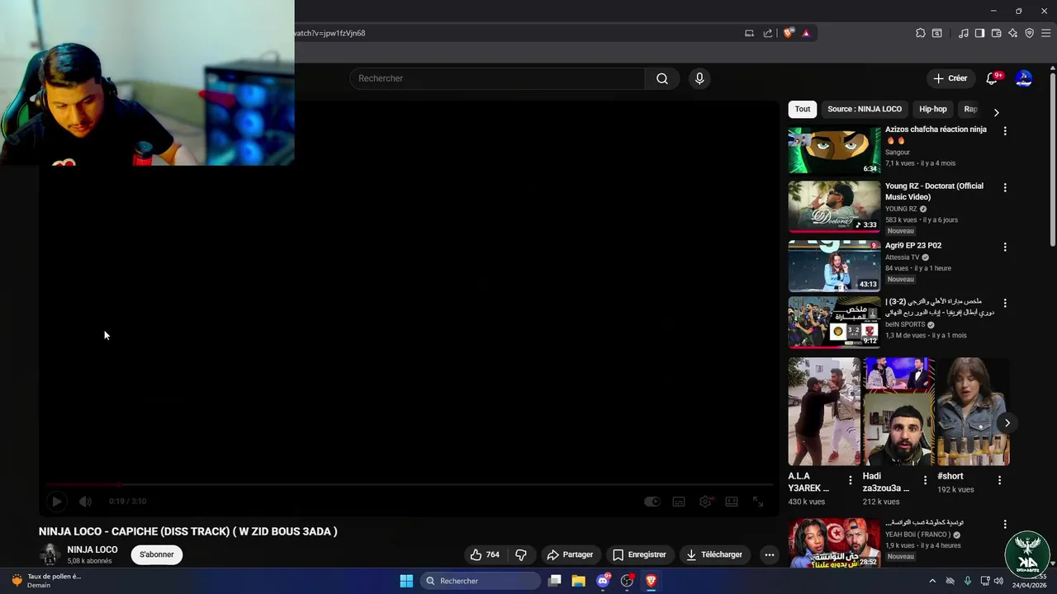Open the Brave VPN shield icon
The width and height of the screenshot is (1057, 594).
pyautogui.click(x=1029, y=33)
